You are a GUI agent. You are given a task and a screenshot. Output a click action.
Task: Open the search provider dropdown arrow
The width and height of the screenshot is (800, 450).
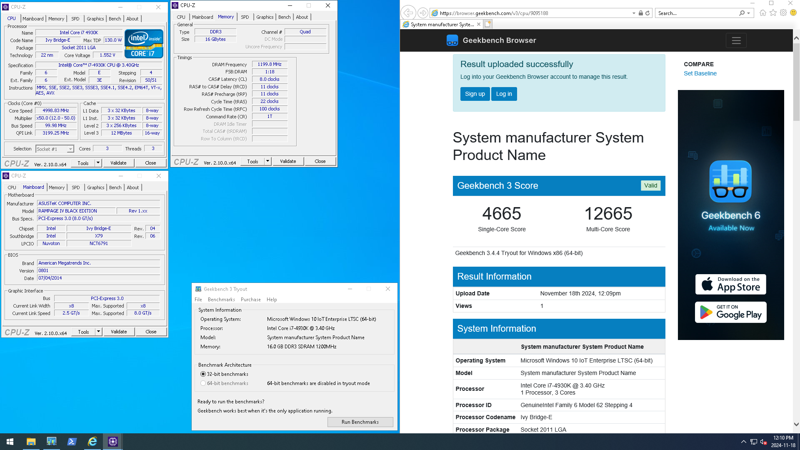pyautogui.click(x=749, y=13)
